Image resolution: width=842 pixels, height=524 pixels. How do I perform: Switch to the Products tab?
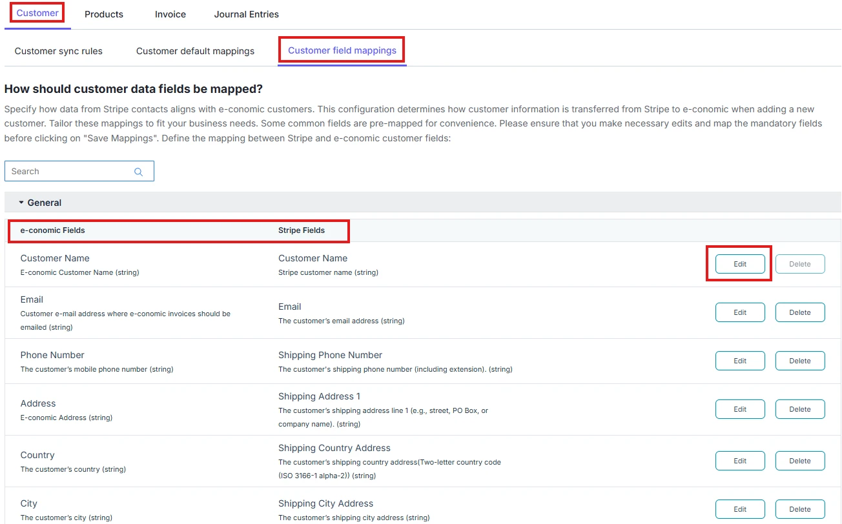pyautogui.click(x=104, y=14)
